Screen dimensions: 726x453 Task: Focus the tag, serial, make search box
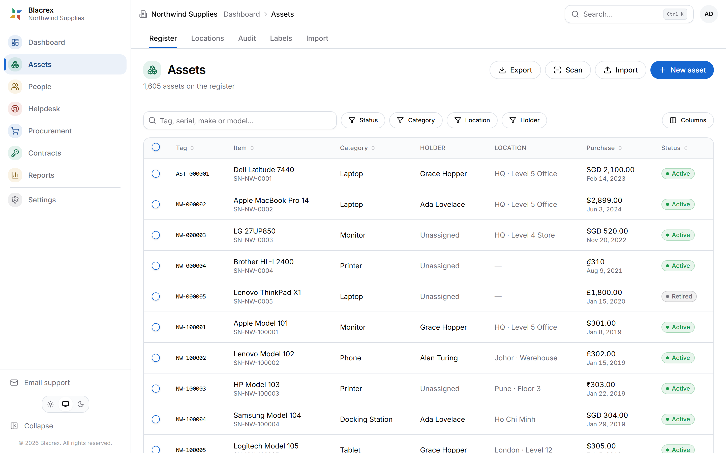pyautogui.click(x=240, y=121)
